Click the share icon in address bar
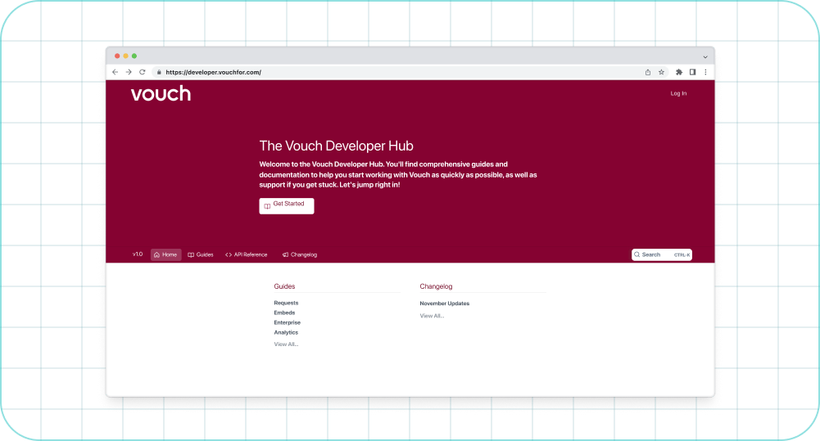Screen dimensions: 820x441 pyautogui.click(x=648, y=72)
